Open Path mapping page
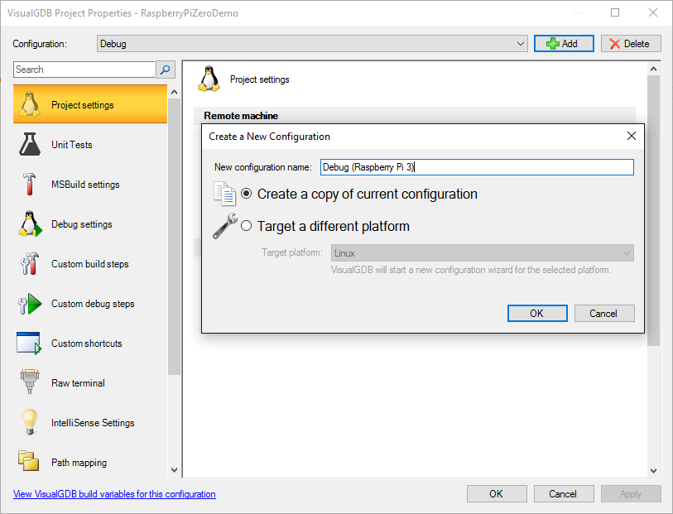The image size is (673, 514). tap(90, 462)
